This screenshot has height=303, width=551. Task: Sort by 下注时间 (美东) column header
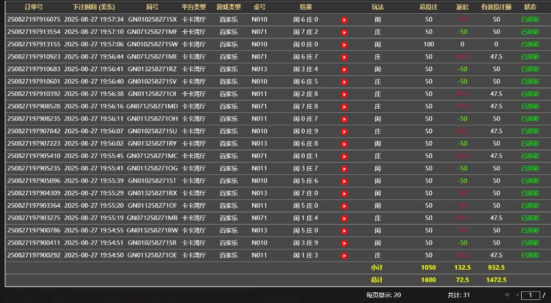(94, 7)
